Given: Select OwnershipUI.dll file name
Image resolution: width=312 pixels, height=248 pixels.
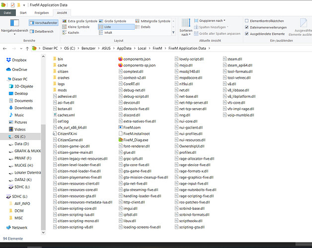Looking at the screenshot, I should coord(192,146).
